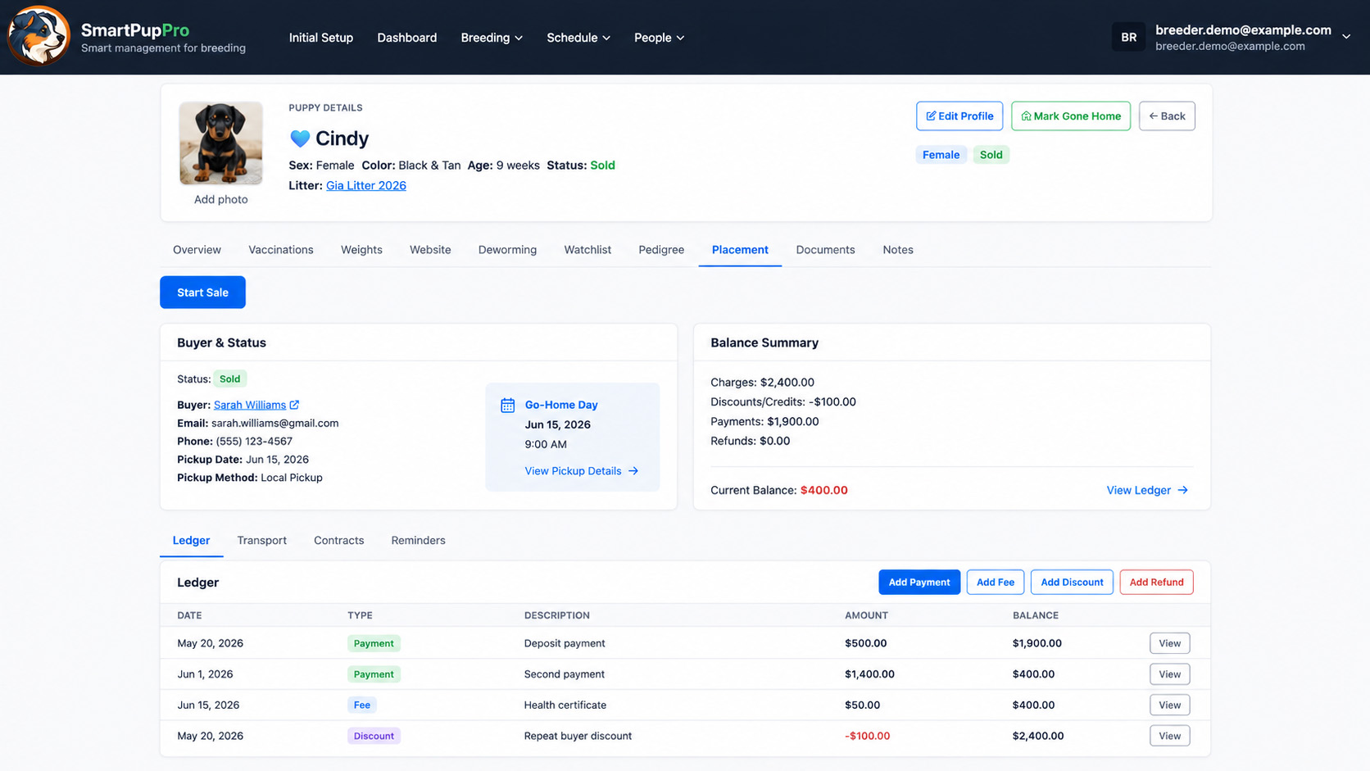Expand the Schedule menu
The width and height of the screenshot is (1370, 771).
coord(578,38)
